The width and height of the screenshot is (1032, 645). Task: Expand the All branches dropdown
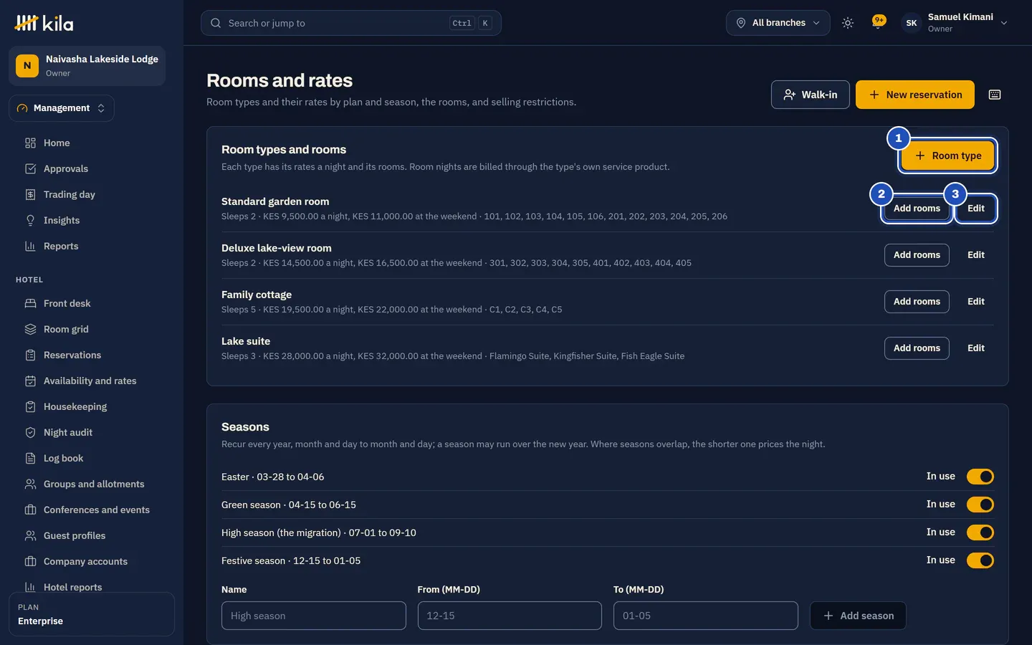(x=778, y=23)
